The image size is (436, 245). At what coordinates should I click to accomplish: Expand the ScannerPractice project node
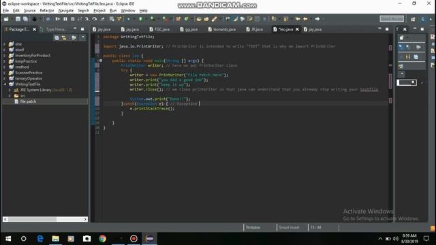click(5, 73)
